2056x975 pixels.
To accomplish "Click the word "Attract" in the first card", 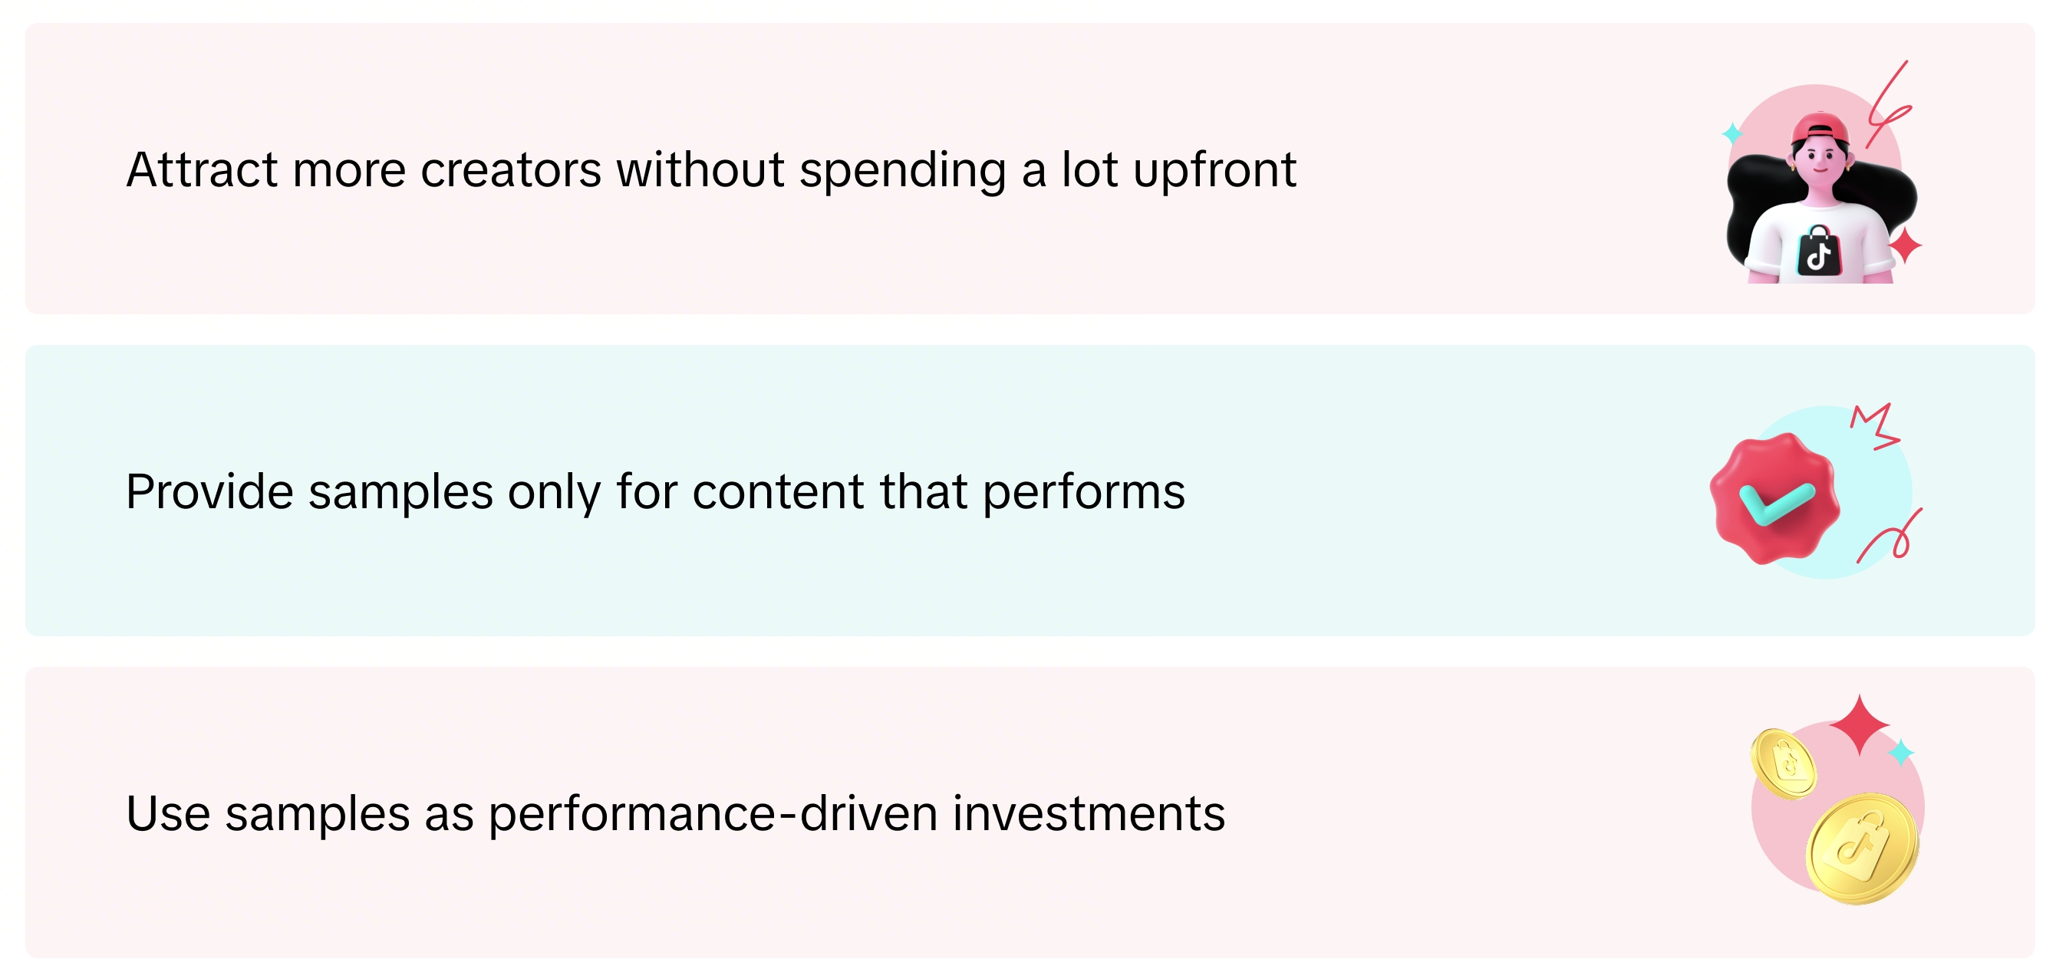I will [202, 170].
